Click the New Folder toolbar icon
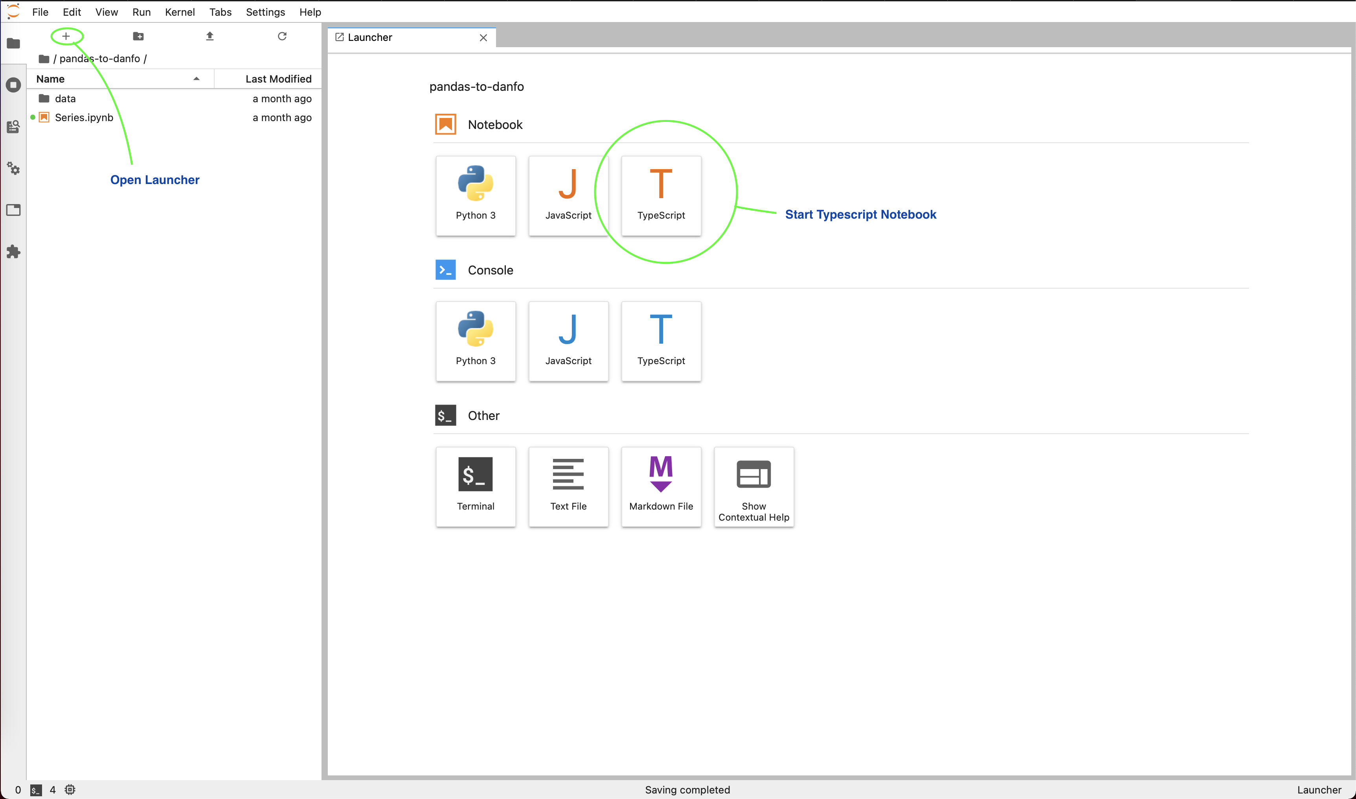 (x=138, y=36)
